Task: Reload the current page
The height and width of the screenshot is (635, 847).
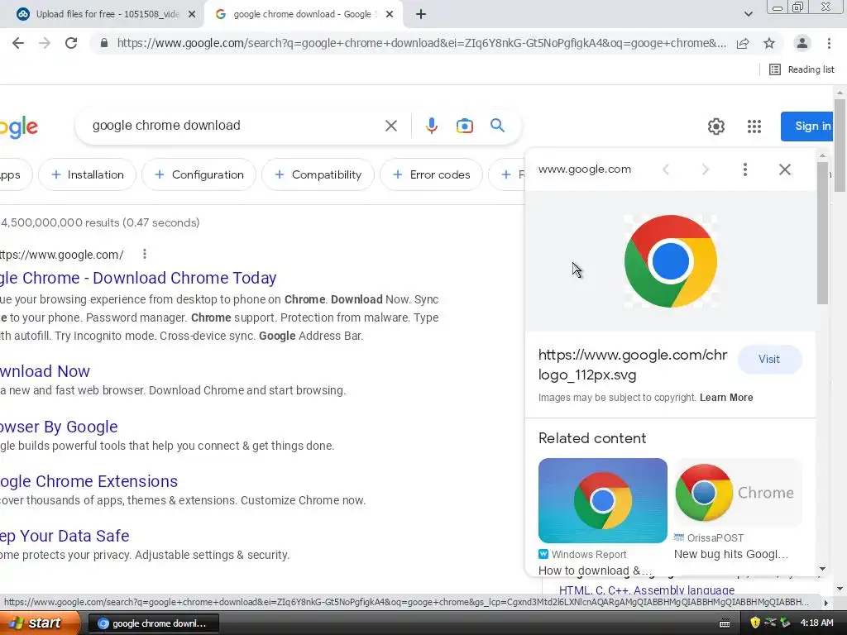Action: 71,43
